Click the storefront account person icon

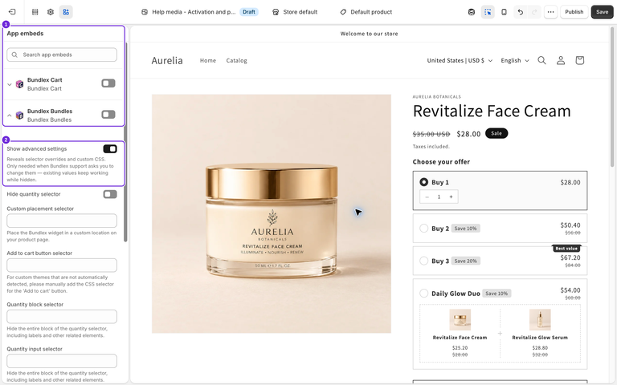[x=561, y=60]
